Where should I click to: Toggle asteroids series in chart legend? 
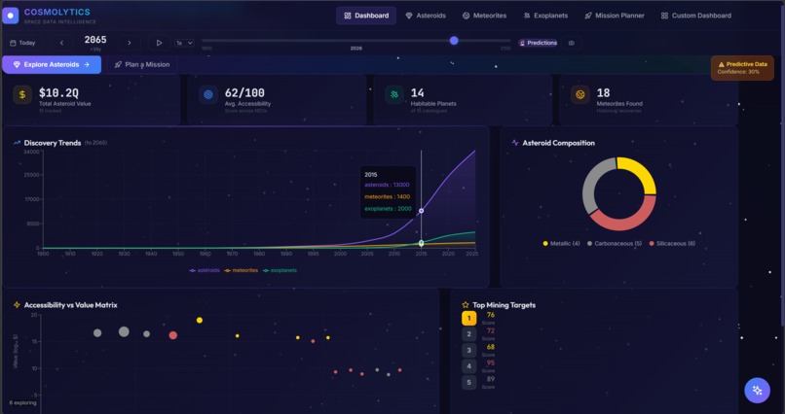point(205,270)
